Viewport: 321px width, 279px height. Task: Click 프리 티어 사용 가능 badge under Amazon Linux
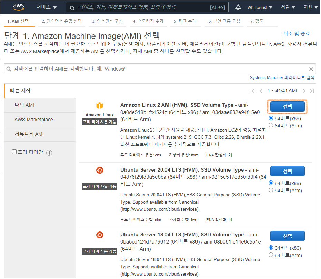coord(100,122)
